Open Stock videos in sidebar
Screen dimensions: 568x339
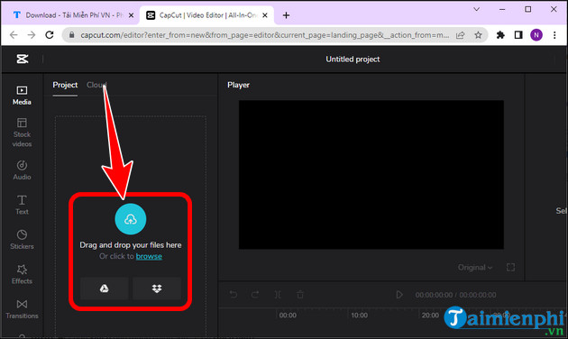click(x=22, y=133)
